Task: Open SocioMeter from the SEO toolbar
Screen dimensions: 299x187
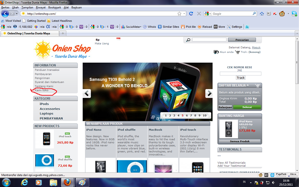Action: [x=131, y=27]
